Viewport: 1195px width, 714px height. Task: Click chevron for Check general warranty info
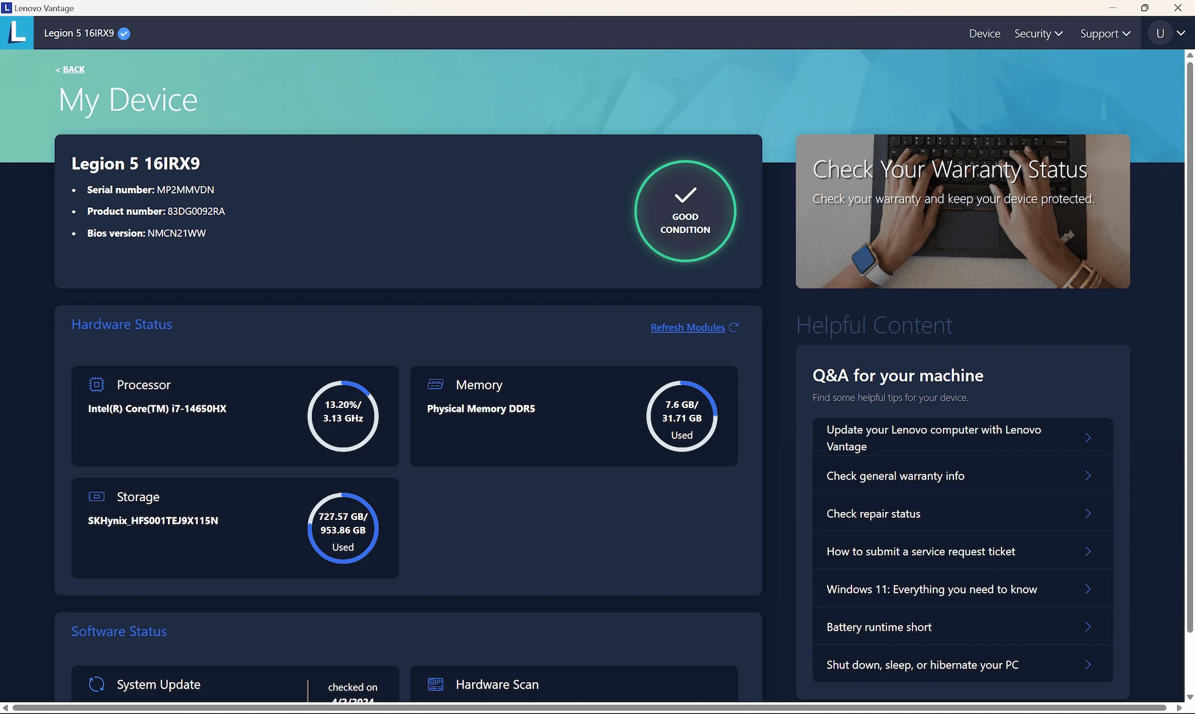pos(1088,476)
